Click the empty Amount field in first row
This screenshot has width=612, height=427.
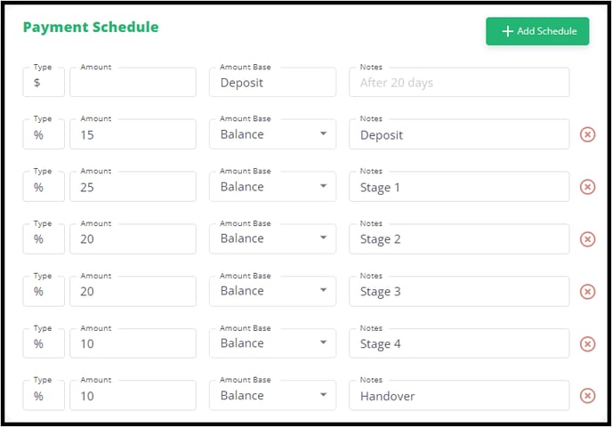coord(133,83)
